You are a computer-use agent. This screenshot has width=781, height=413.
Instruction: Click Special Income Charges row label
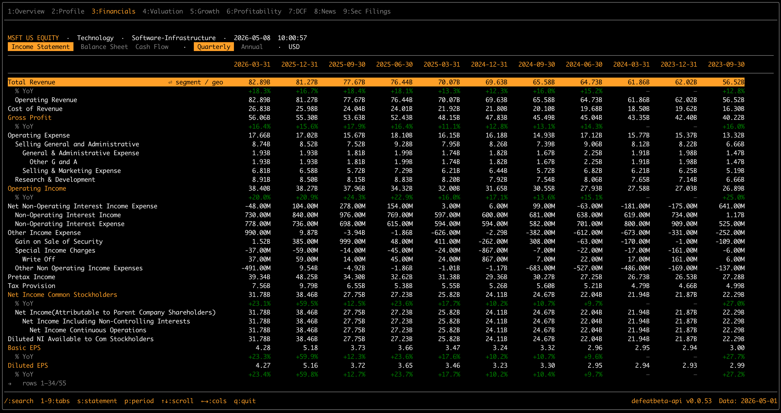(x=55, y=250)
